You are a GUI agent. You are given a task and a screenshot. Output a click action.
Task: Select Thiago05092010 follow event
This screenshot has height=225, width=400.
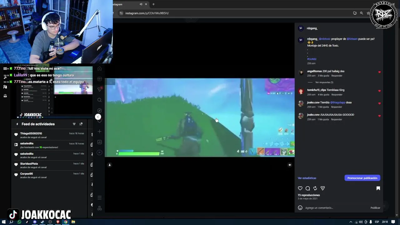49,135
